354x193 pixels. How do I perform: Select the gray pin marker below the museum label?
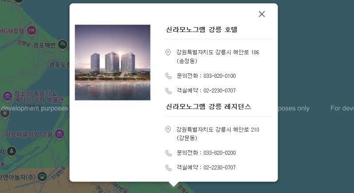click(x=5, y=113)
